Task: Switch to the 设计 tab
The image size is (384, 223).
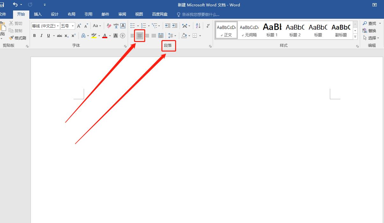Action: point(55,14)
